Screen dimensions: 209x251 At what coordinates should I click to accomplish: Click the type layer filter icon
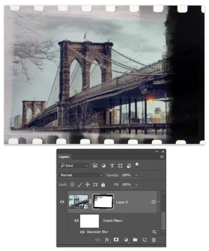pos(112,166)
